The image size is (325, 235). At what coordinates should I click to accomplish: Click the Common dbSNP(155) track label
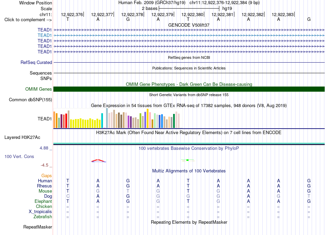30,100
